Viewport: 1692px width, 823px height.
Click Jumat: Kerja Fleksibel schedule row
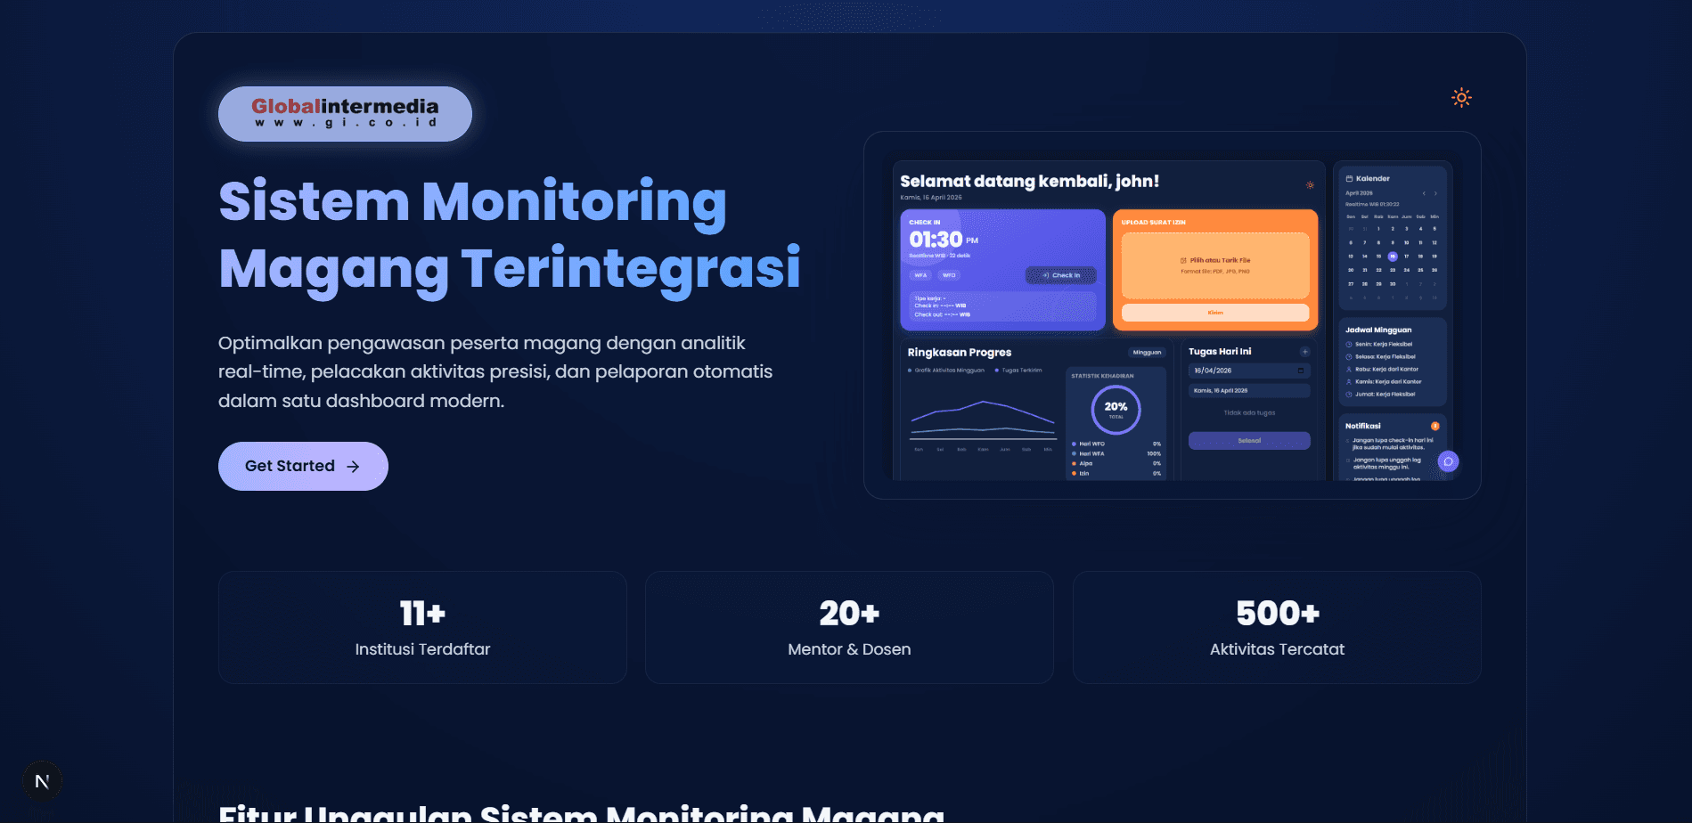[x=1380, y=394]
